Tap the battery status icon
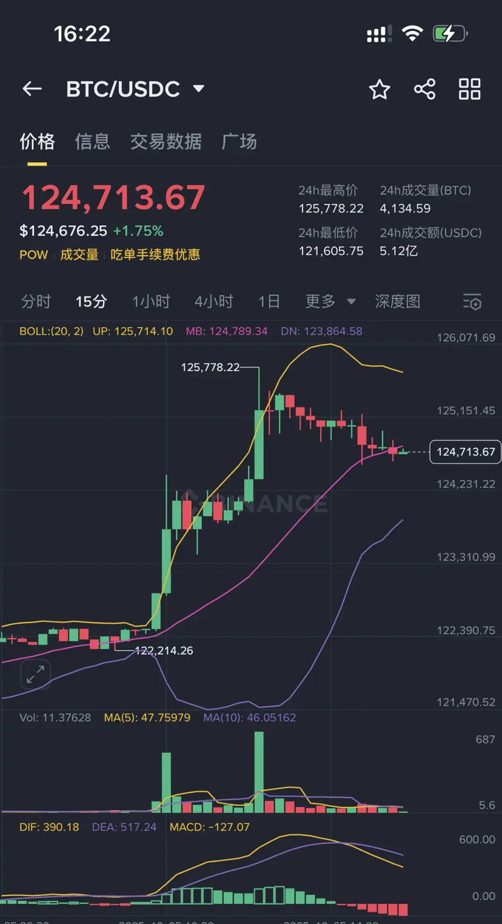This screenshot has width=502, height=924. pos(450,34)
